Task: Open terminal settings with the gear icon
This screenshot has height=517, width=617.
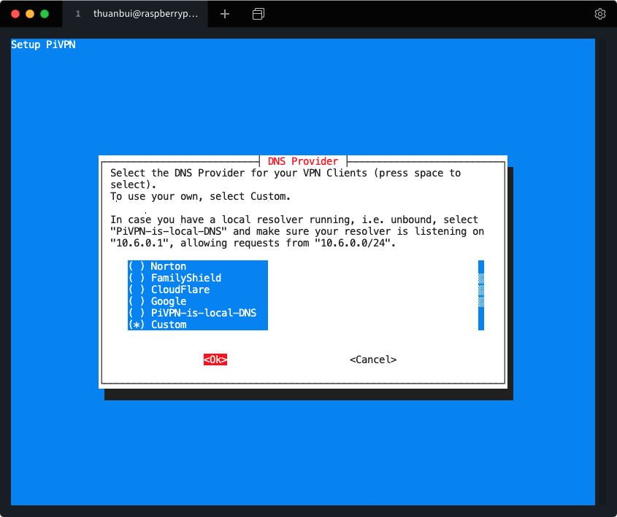Action: click(x=599, y=14)
